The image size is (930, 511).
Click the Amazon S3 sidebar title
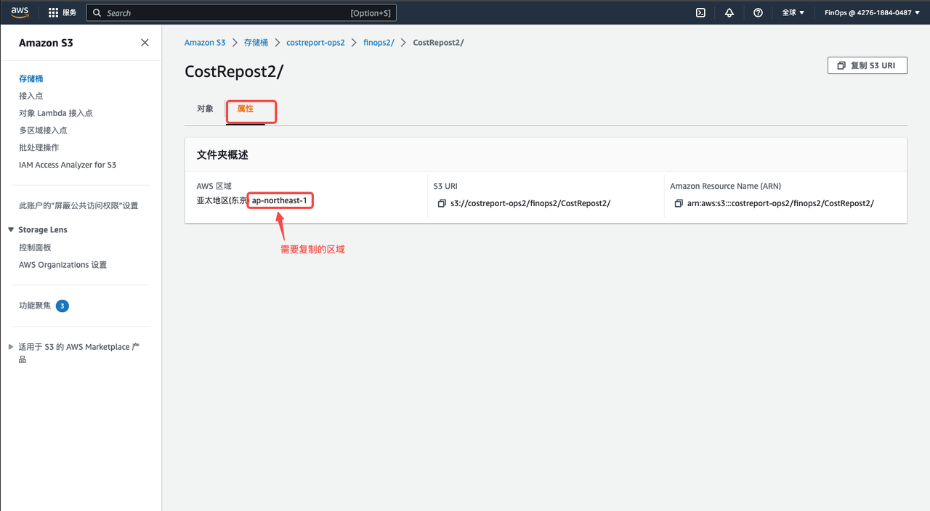coord(46,43)
